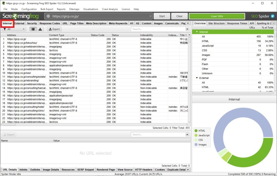This screenshot has height=176, width=277.
Task: Open the Site Structure tab
Action: click(x=216, y=23)
